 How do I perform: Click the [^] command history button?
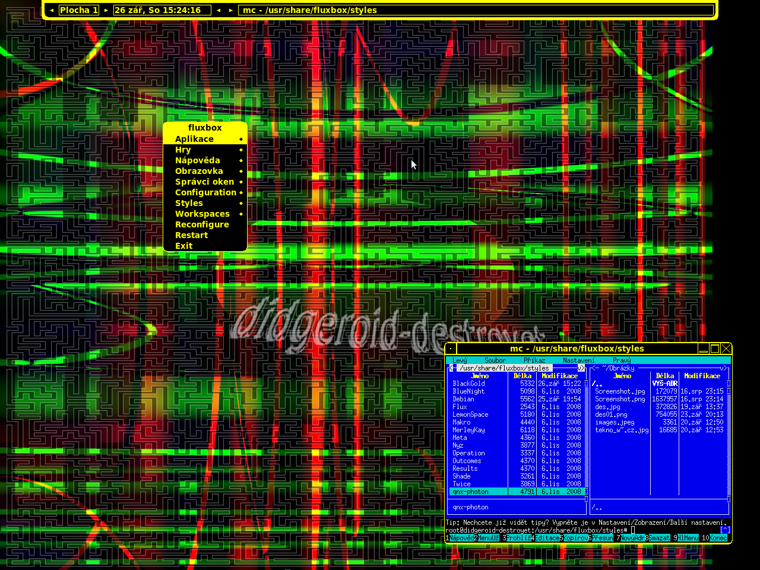point(725,530)
